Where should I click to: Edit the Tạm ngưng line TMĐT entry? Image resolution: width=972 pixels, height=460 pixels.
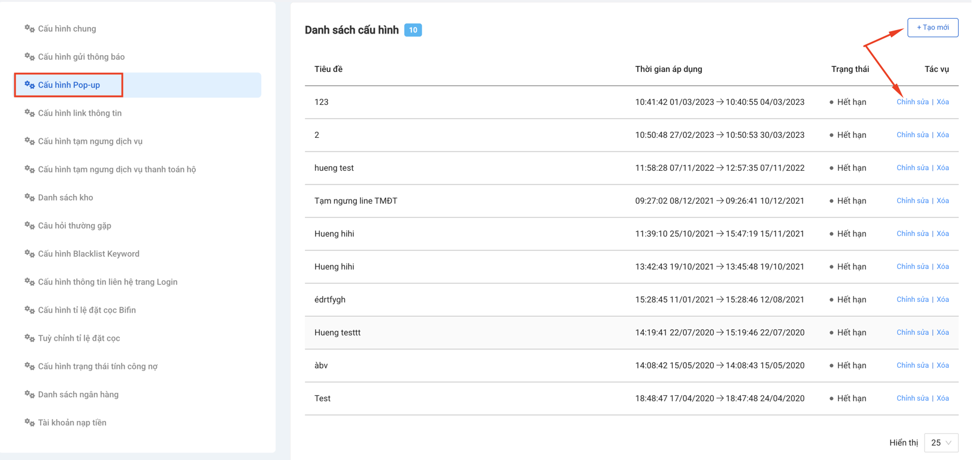pyautogui.click(x=912, y=201)
